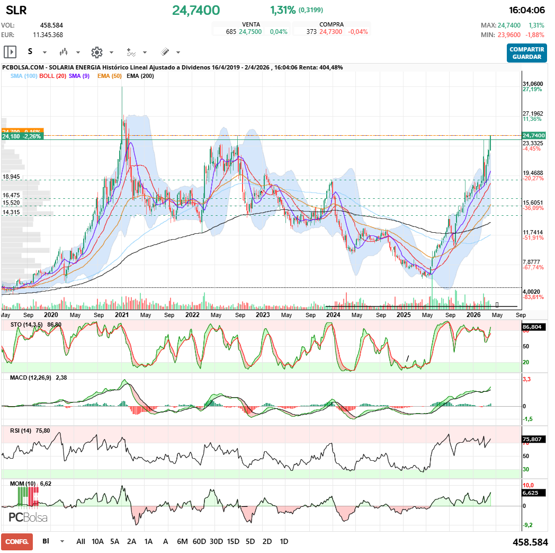Image resolution: width=555 pixels, height=553 pixels.
Task: Click the 1,31% change percentage header
Action: coord(283,10)
